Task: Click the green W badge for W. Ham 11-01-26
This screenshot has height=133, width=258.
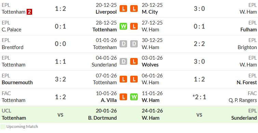Action: pyautogui.click(x=134, y=97)
